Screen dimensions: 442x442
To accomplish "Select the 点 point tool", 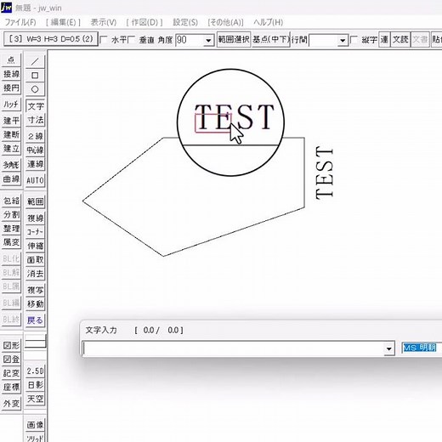I will [11, 60].
